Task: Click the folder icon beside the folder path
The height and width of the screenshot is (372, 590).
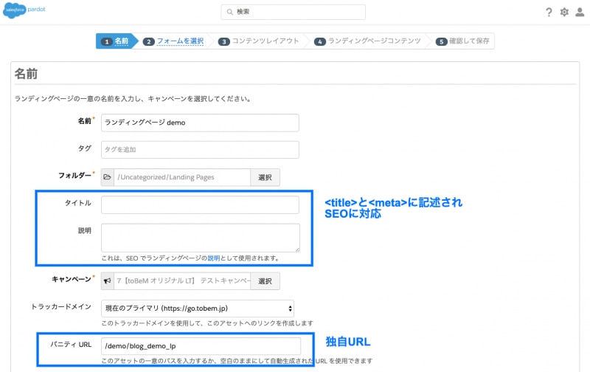Action: (x=107, y=177)
